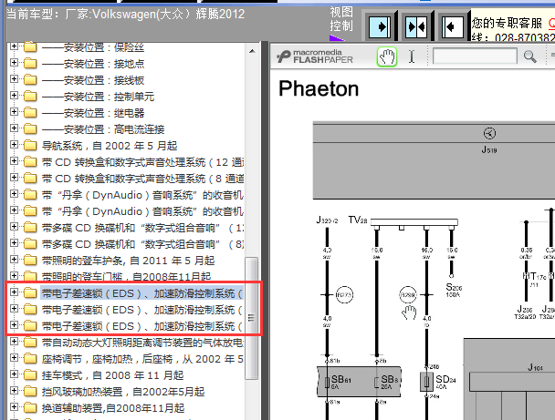The height and width of the screenshot is (420, 555).
Task: Click the FlashPaper search input field
Action: click(x=475, y=56)
